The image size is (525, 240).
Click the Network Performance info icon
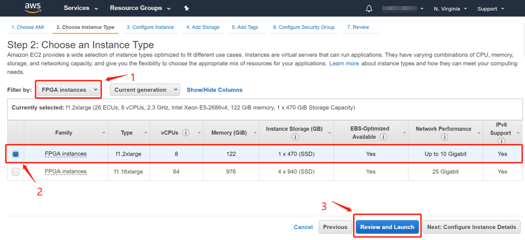click(445, 137)
